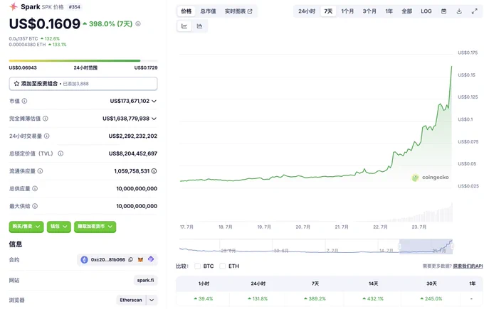
Task: Select the line chart view icon
Action: coord(184,26)
